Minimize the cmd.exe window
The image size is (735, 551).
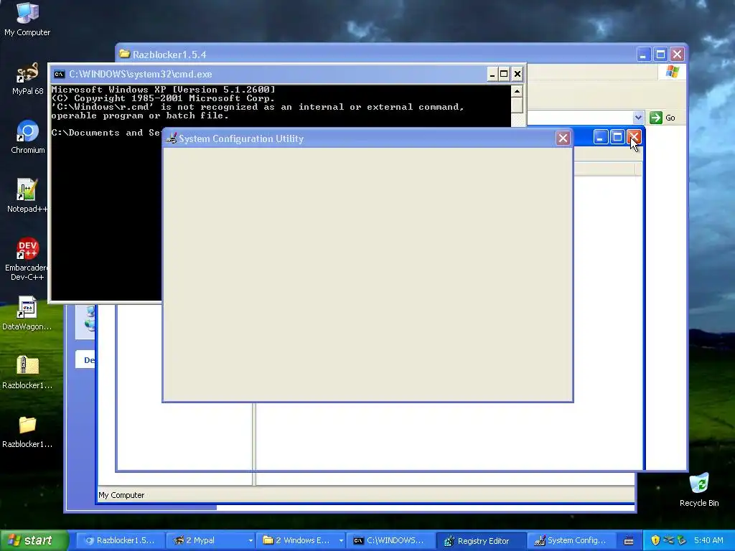tap(492, 74)
